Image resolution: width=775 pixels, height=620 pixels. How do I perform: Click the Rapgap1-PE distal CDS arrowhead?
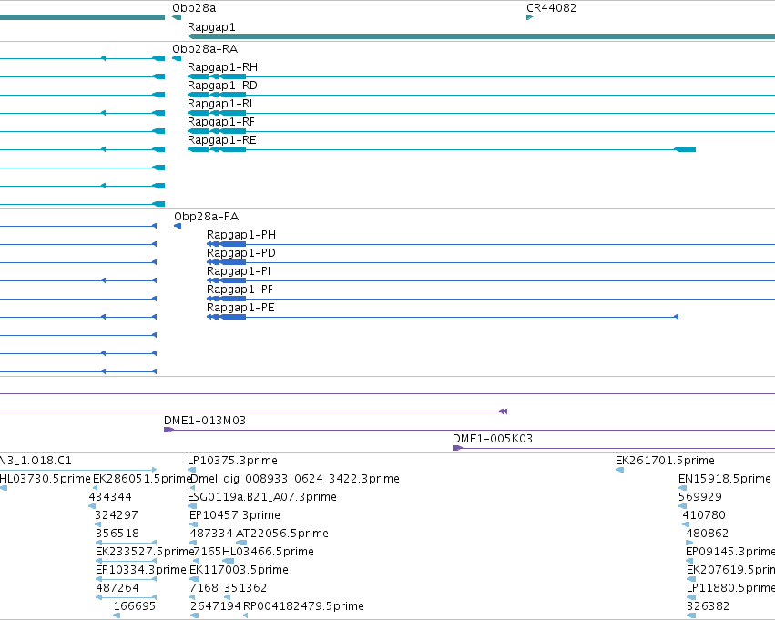coord(676,317)
